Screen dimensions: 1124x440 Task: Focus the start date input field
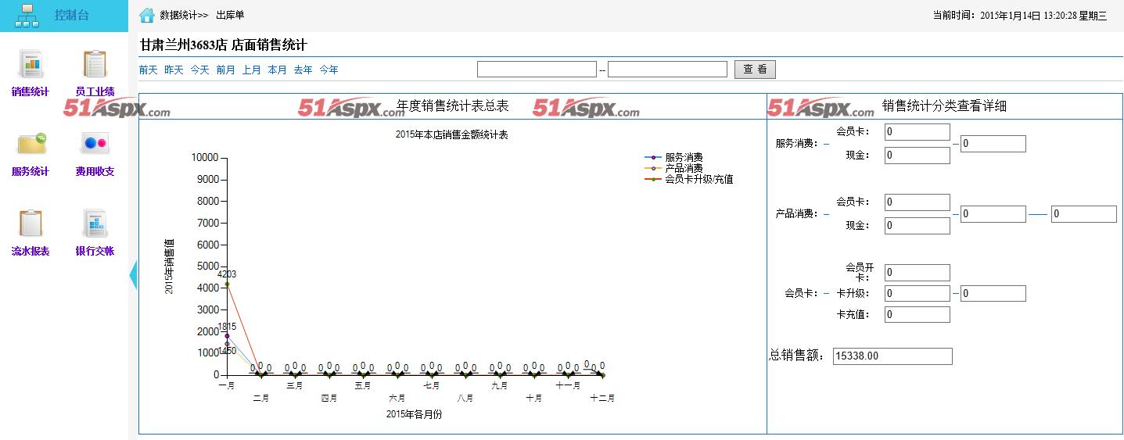(537, 70)
